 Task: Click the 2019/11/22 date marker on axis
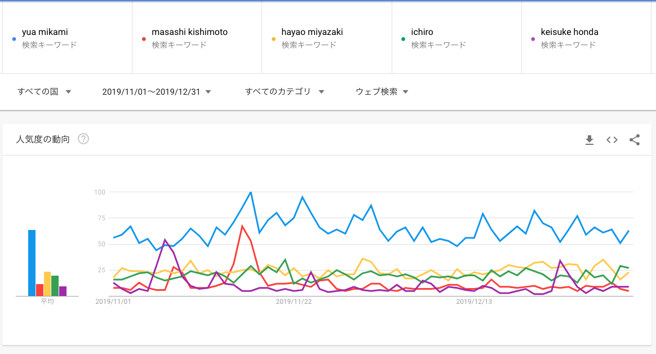pos(294,301)
